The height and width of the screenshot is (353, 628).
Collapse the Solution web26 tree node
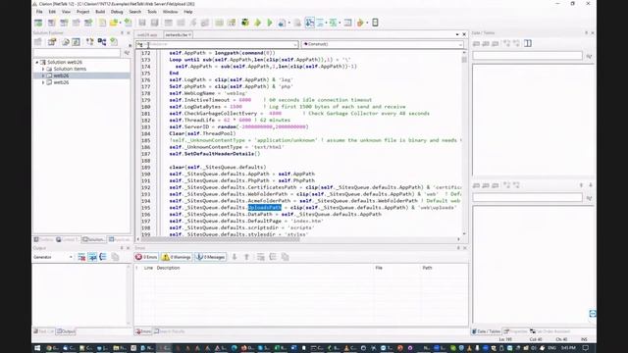(x=37, y=63)
